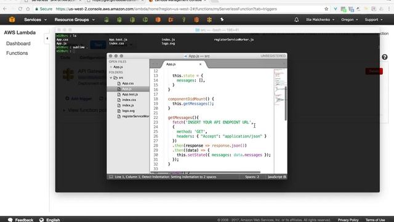Open the Chrome three-dot menu
Image resolution: width=394 pixels, height=222 pixels.
[x=389, y=9]
